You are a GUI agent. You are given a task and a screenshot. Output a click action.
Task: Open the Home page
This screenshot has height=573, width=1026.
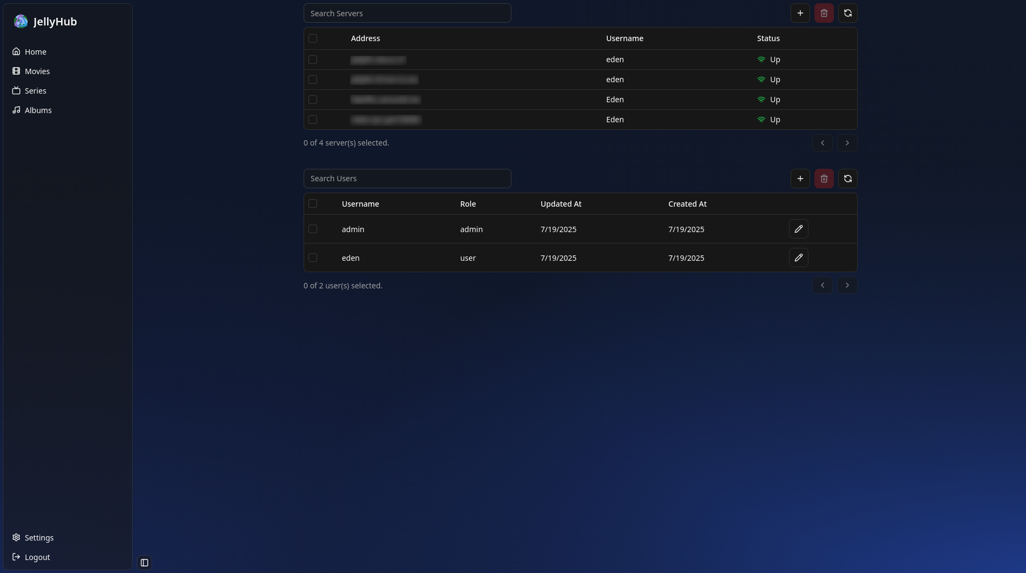pos(29,52)
